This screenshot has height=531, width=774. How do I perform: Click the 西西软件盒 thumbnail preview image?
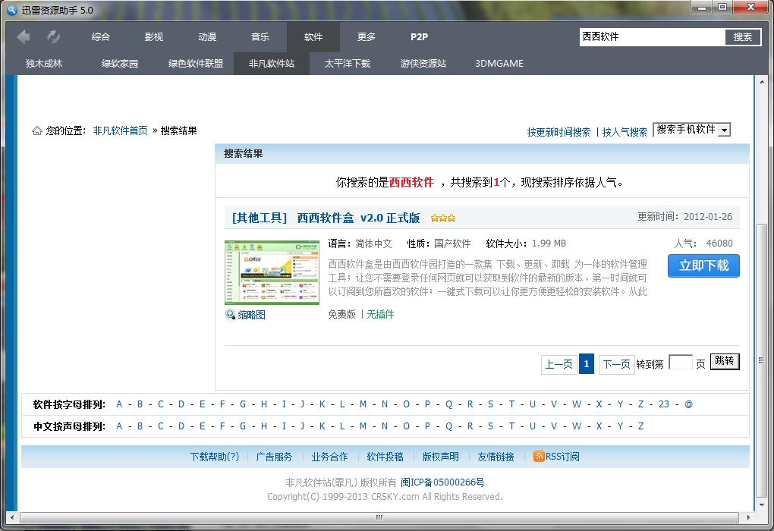tap(272, 272)
